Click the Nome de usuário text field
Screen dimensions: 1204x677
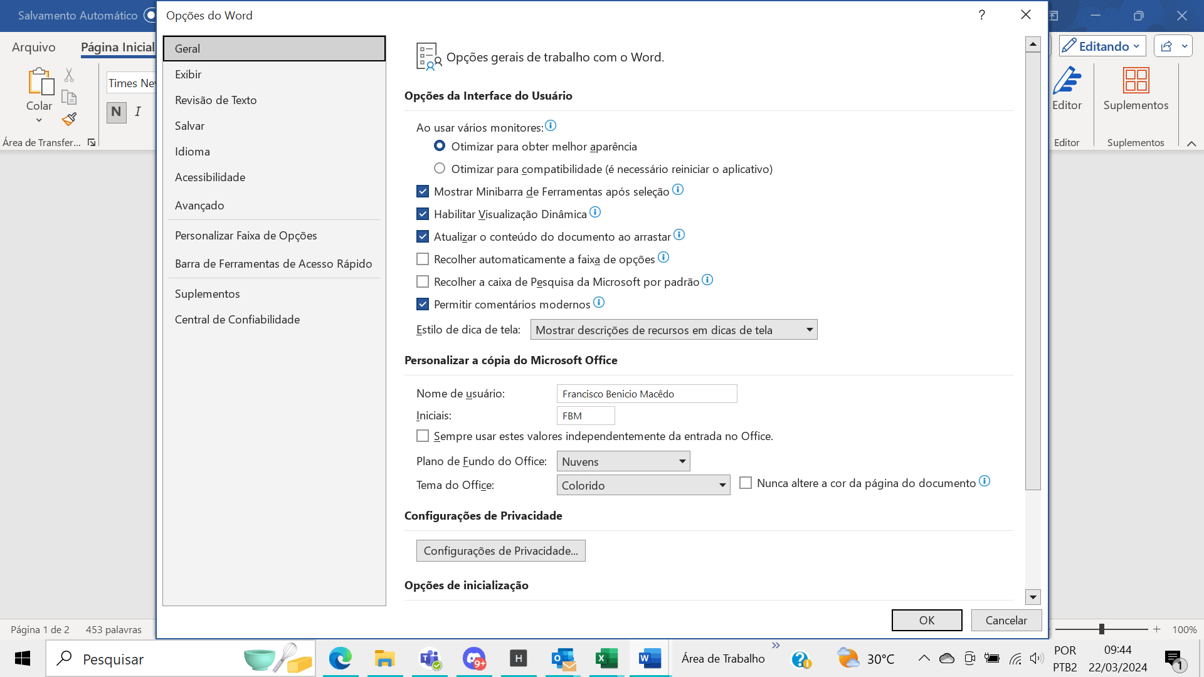[646, 394]
